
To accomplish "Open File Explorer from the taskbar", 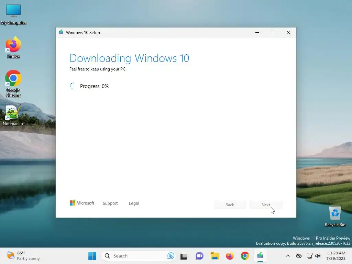I will coord(214,256).
